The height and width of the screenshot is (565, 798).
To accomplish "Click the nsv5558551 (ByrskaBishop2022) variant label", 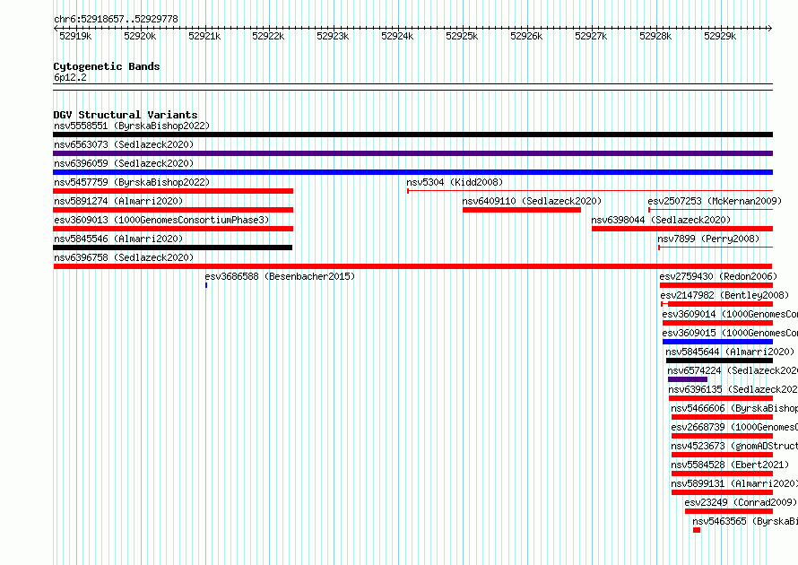I will click(x=132, y=126).
